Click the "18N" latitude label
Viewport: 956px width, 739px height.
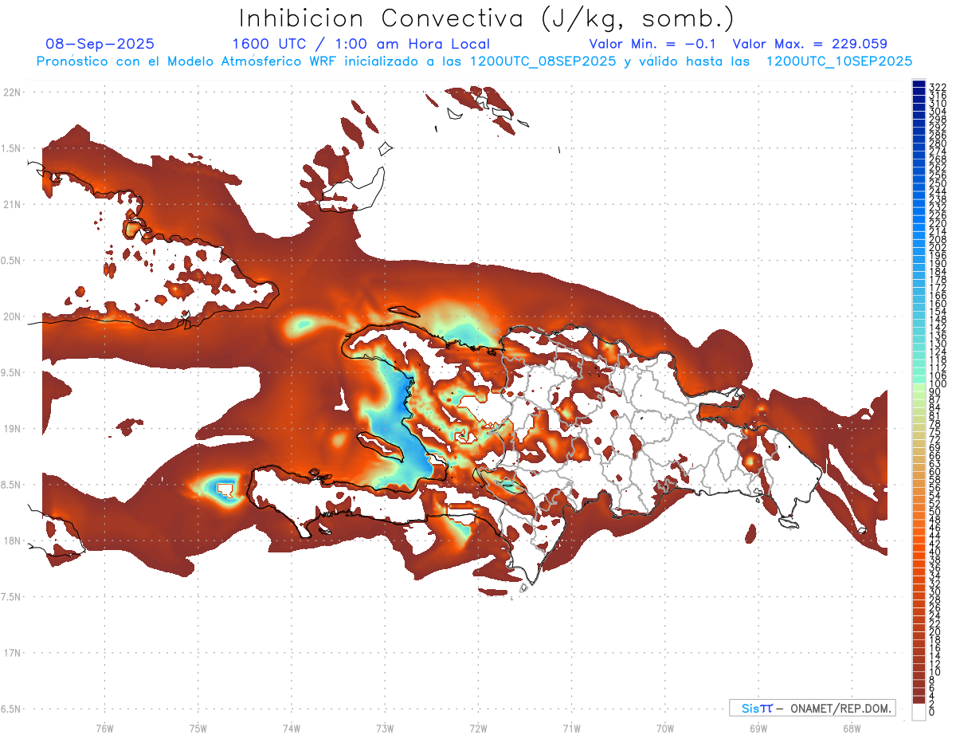point(11,540)
